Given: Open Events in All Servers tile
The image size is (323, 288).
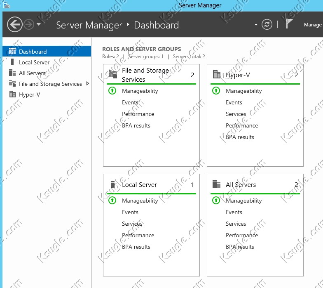Looking at the screenshot, I should (x=234, y=212).
